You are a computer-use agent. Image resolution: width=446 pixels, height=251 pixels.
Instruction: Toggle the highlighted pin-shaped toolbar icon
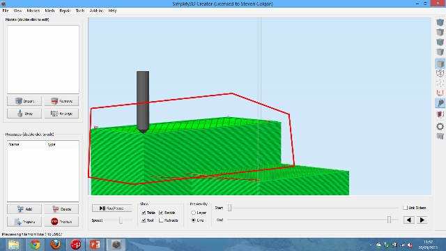pyautogui.click(x=440, y=103)
